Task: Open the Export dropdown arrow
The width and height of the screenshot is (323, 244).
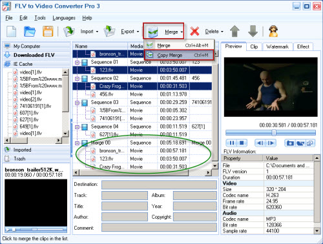Action: pos(138,32)
